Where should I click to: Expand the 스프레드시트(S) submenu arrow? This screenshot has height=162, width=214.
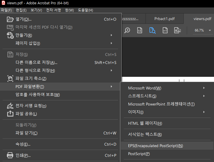coord(204,96)
